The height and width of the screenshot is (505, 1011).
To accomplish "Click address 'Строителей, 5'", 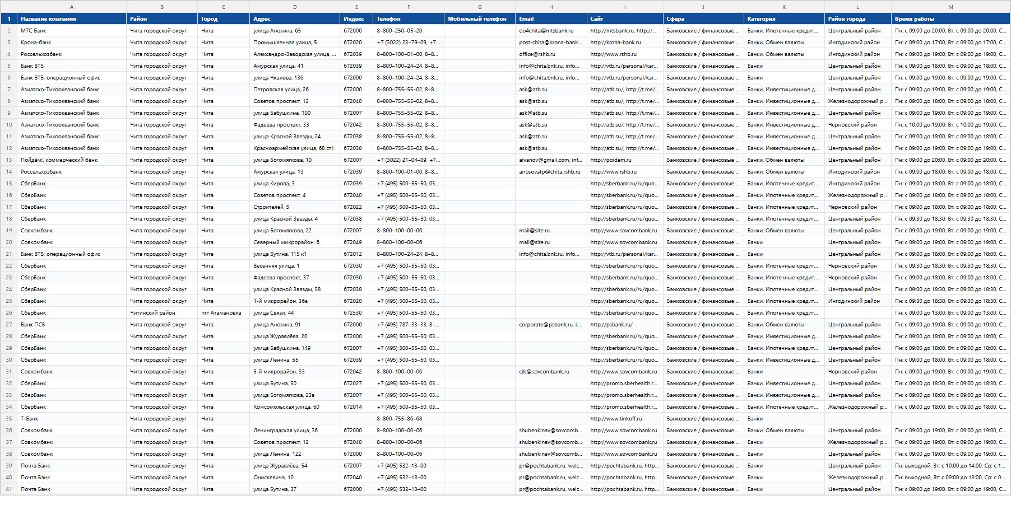I will tap(295, 207).
